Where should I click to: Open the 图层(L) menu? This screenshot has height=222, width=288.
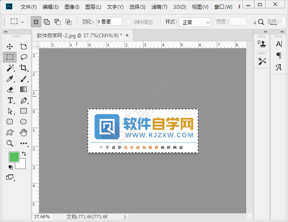(x=93, y=7)
